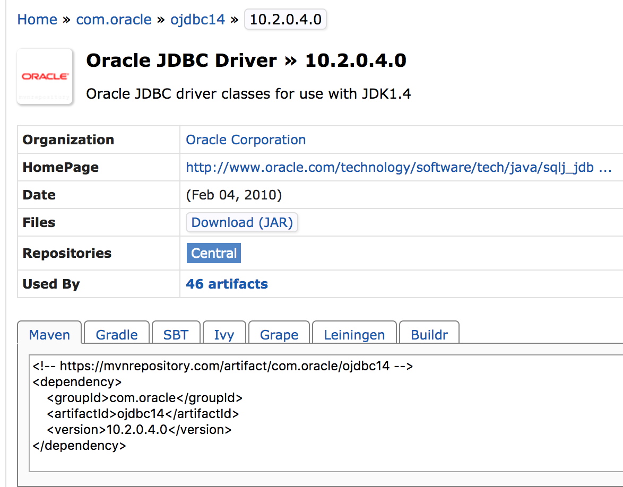Click the 10.2.0.4.0 version breadcrumb badge
623x487 pixels.
coord(285,20)
